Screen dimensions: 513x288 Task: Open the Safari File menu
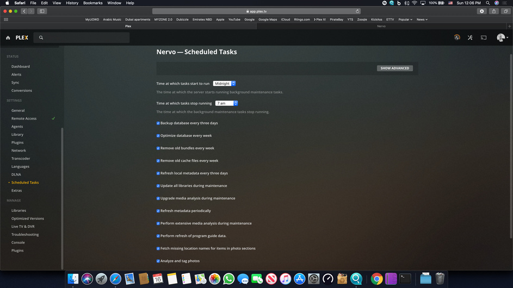tap(33, 3)
